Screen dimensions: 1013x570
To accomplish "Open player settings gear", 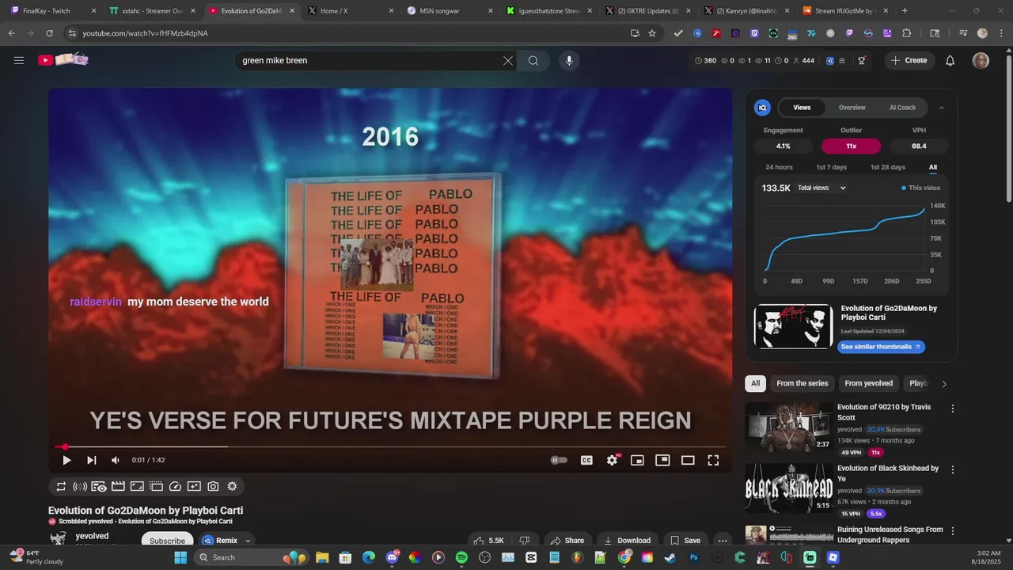I will click(x=612, y=460).
